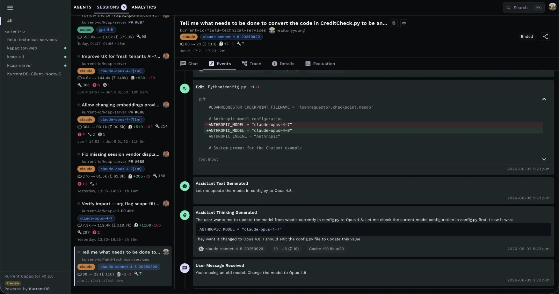
Task: Copy session link using the link icon
Action: coord(404,23)
